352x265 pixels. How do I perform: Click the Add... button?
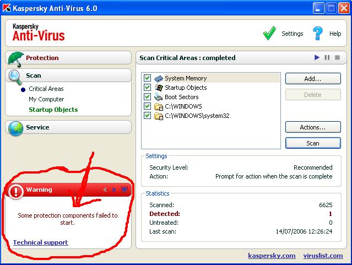(313, 79)
